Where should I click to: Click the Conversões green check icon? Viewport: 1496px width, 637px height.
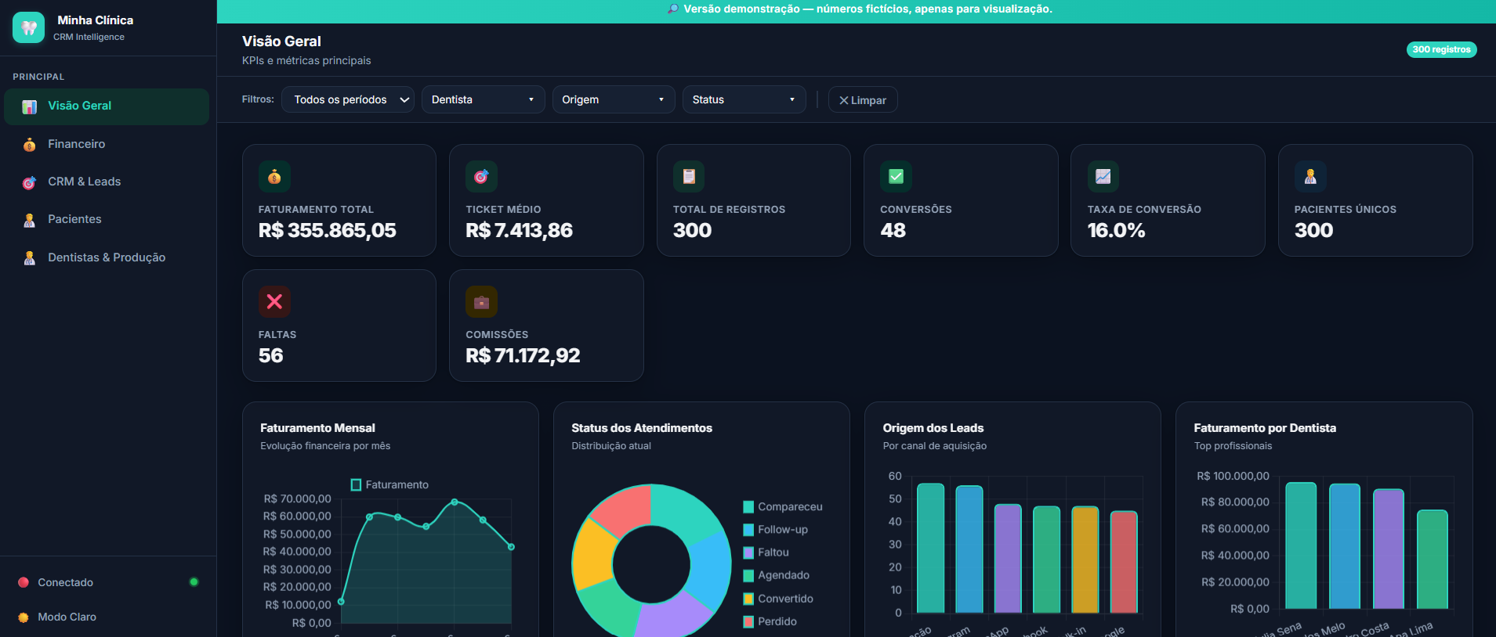pos(896,176)
